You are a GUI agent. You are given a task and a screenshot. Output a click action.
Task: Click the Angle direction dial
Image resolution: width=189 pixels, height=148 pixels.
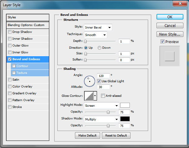point(89,81)
